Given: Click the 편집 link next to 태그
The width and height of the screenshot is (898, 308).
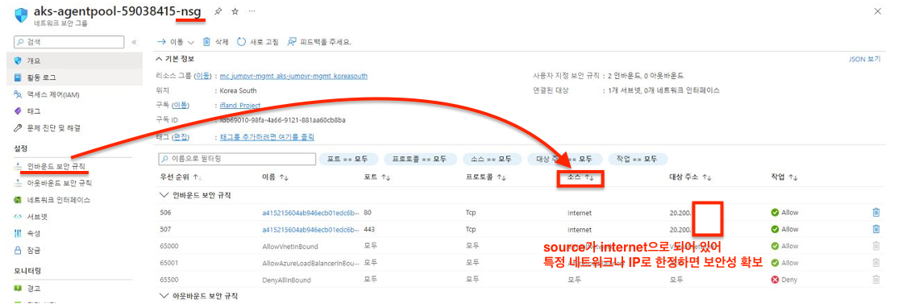Looking at the screenshot, I should pos(181,137).
